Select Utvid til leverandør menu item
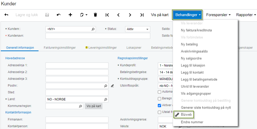257x129 pixels. click(195, 86)
